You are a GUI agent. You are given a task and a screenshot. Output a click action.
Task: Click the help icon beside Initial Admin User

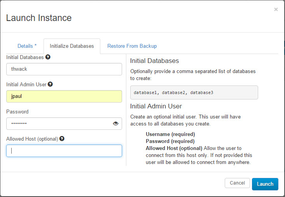pyautogui.click(x=50, y=84)
